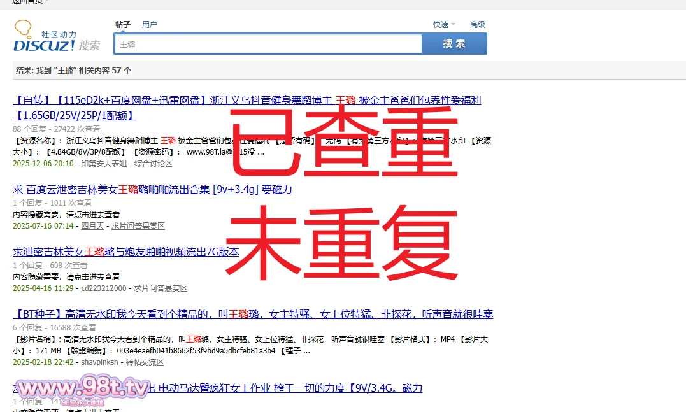Open the result title dated 2025-04-16

pos(126,252)
